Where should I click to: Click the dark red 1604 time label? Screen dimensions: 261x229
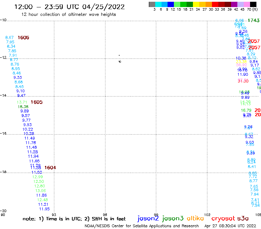(50, 168)
